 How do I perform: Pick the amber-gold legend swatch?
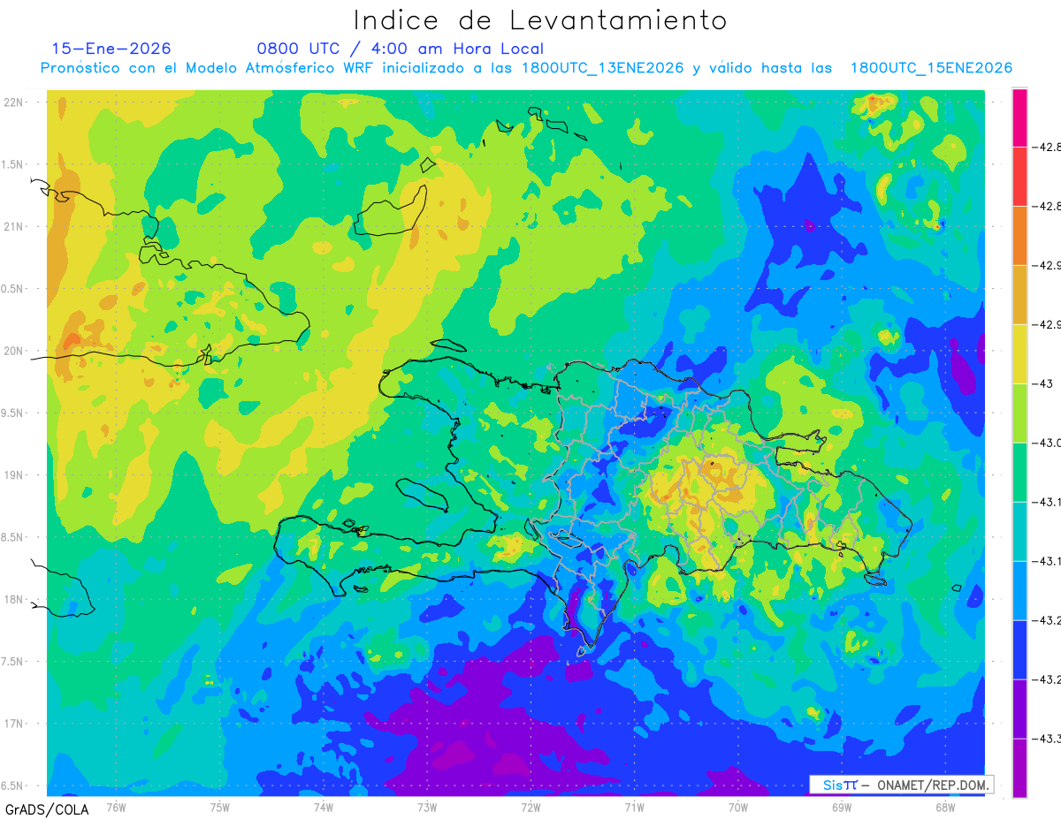coord(1019,295)
